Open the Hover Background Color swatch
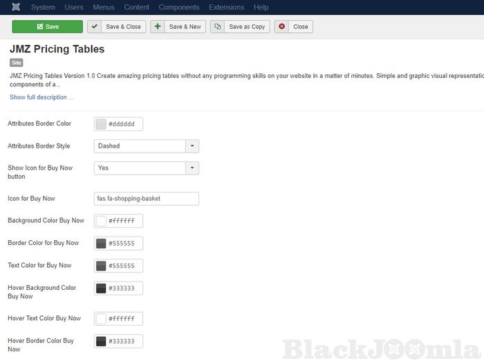This screenshot has width=484, height=363. click(101, 288)
